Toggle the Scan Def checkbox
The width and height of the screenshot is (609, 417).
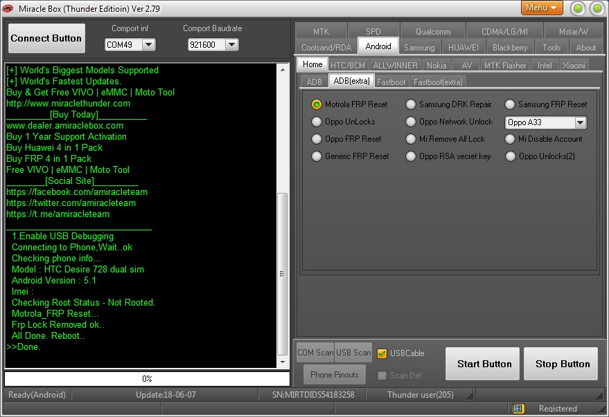click(382, 376)
